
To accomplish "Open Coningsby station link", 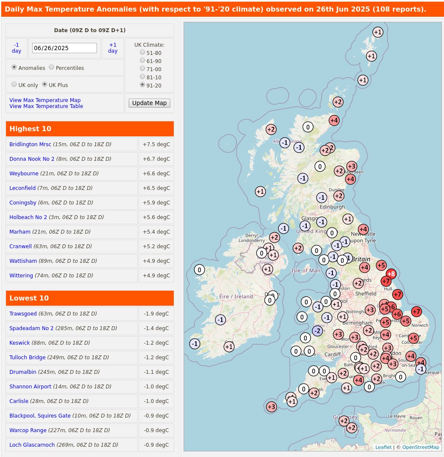I will point(23,202).
